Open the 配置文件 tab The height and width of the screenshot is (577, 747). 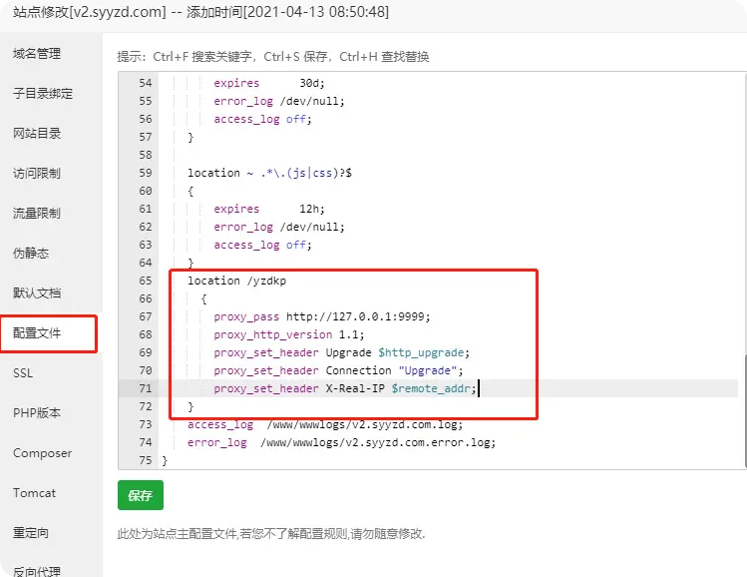click(37, 332)
